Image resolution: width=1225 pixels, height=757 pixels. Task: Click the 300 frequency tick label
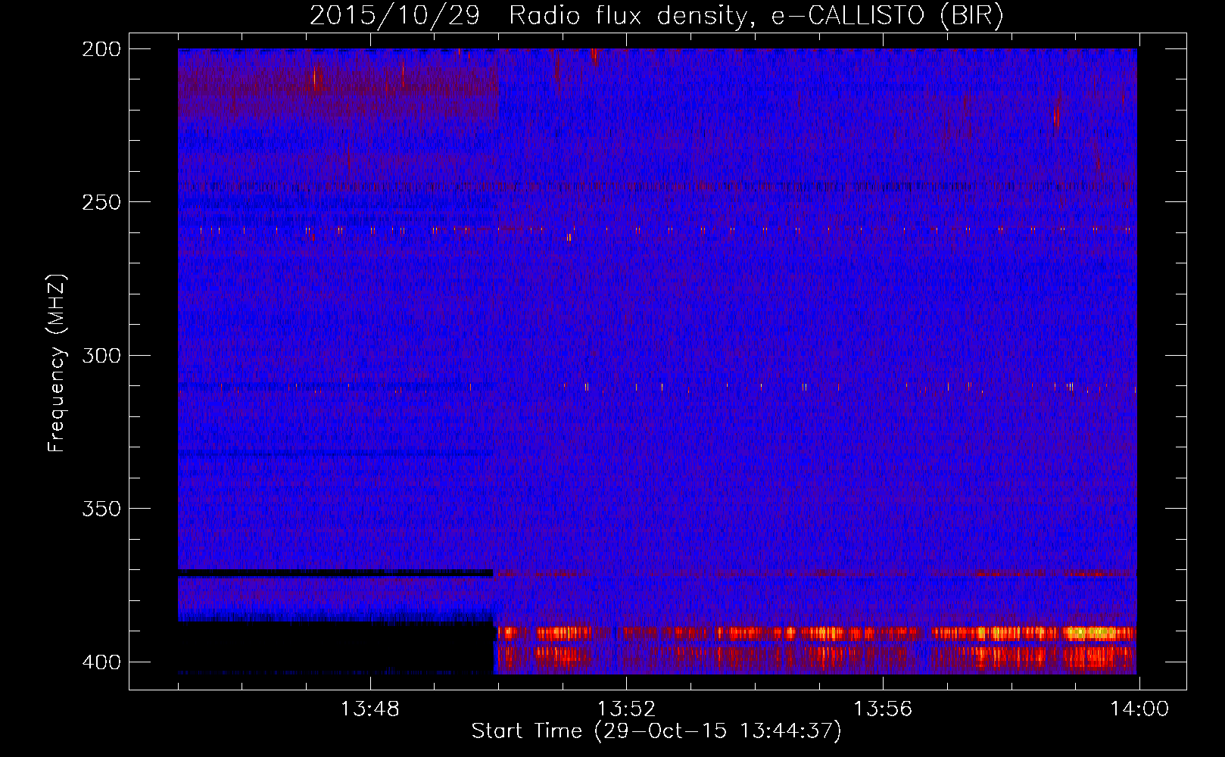click(x=101, y=355)
